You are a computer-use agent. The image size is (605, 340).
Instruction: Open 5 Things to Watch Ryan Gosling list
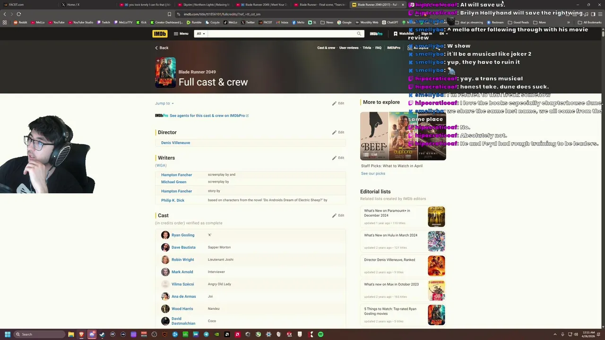click(x=390, y=311)
